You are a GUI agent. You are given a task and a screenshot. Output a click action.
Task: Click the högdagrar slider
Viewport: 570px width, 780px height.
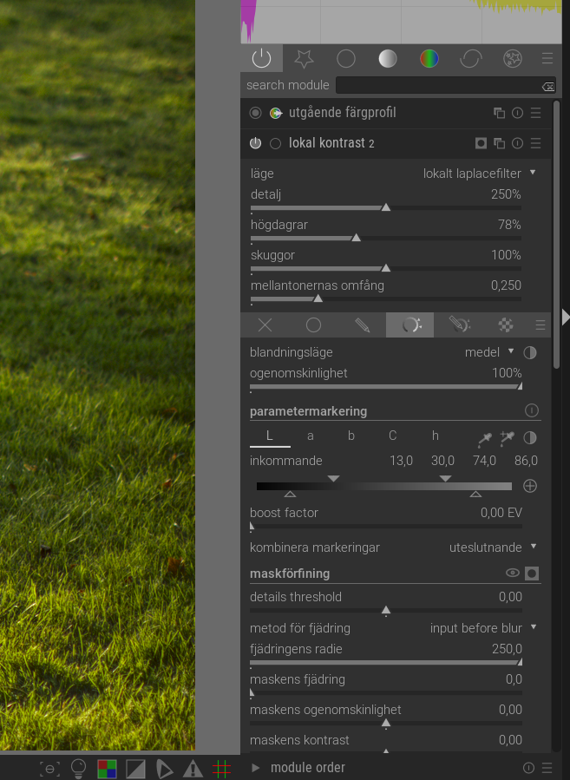386,237
